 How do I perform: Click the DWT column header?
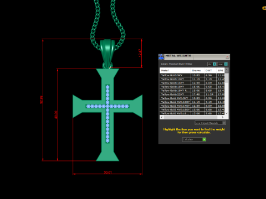(x=210, y=70)
